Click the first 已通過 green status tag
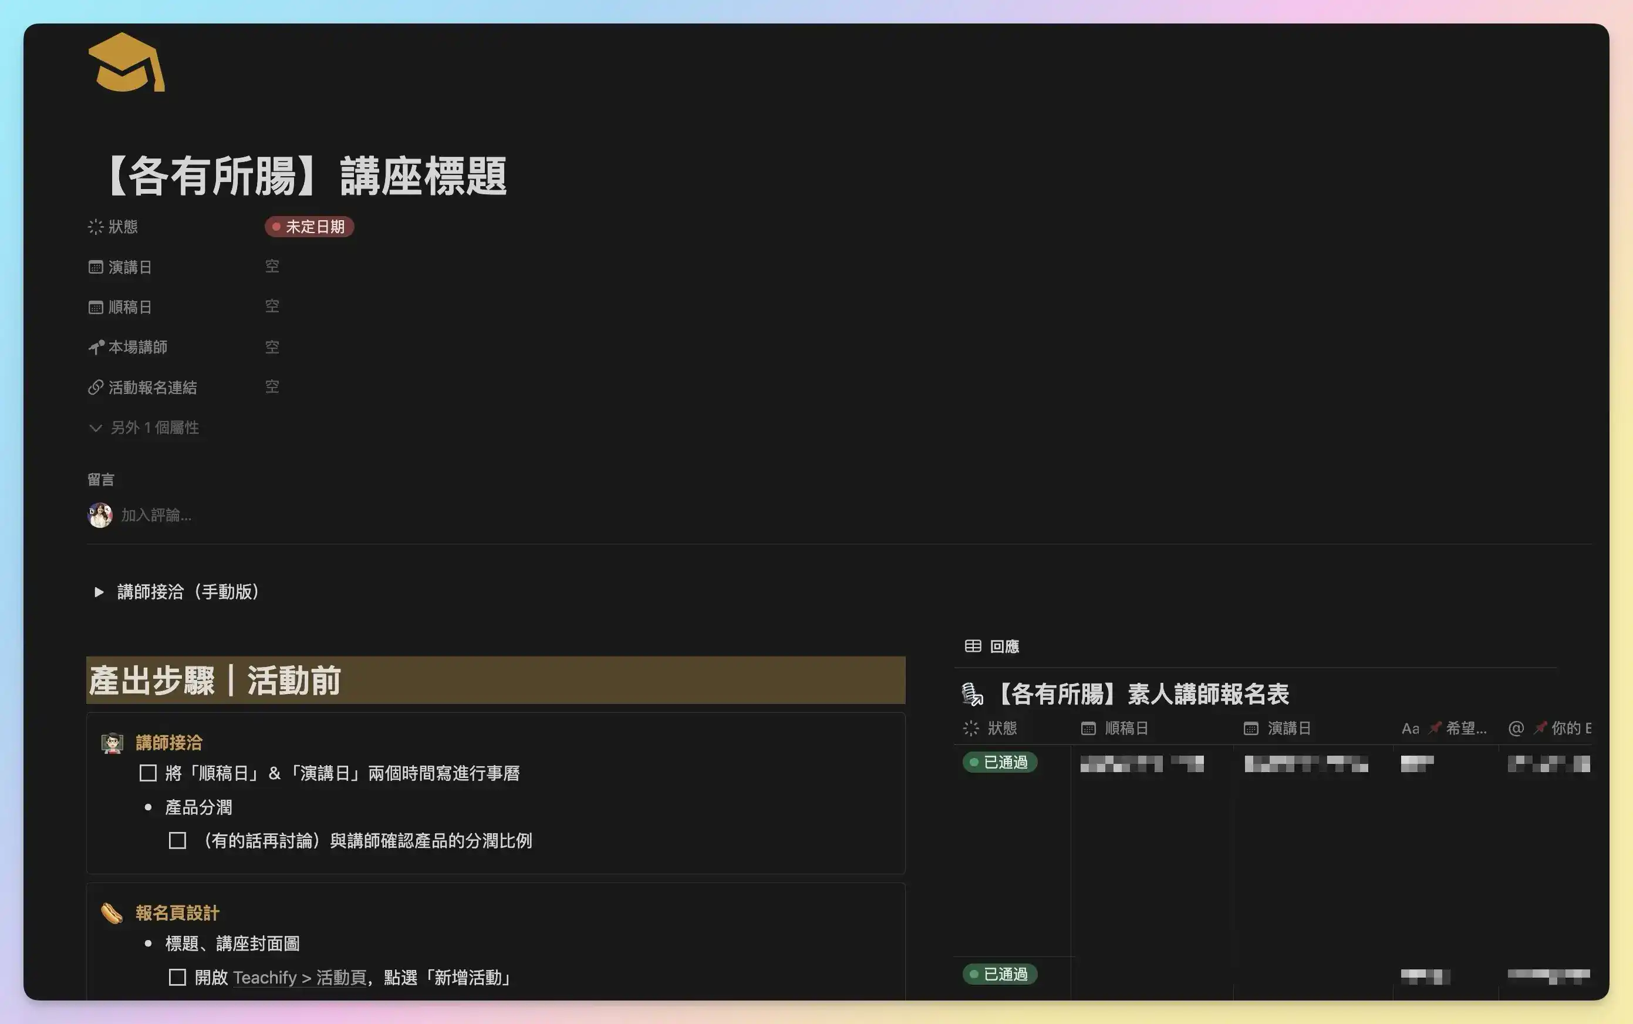Image resolution: width=1633 pixels, height=1024 pixels. click(999, 763)
